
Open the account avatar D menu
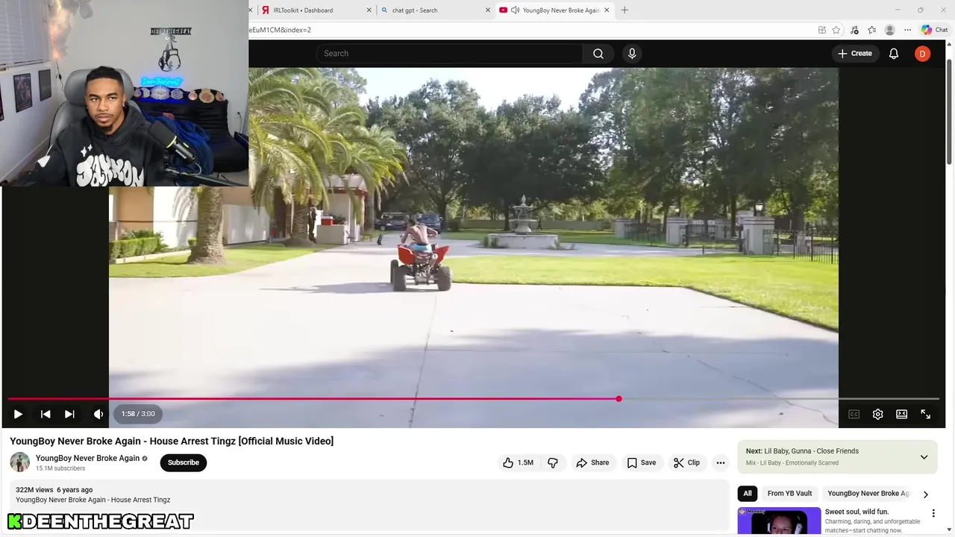922,54
